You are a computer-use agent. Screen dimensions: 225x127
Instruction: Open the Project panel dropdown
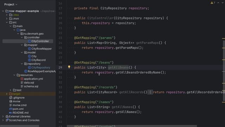[x=11, y=5]
